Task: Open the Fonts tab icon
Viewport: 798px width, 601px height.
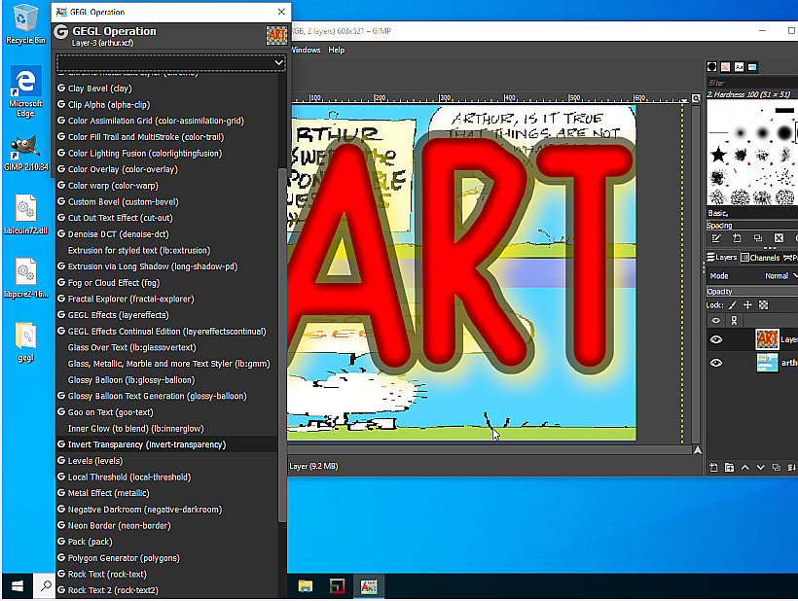Action: 739,66
